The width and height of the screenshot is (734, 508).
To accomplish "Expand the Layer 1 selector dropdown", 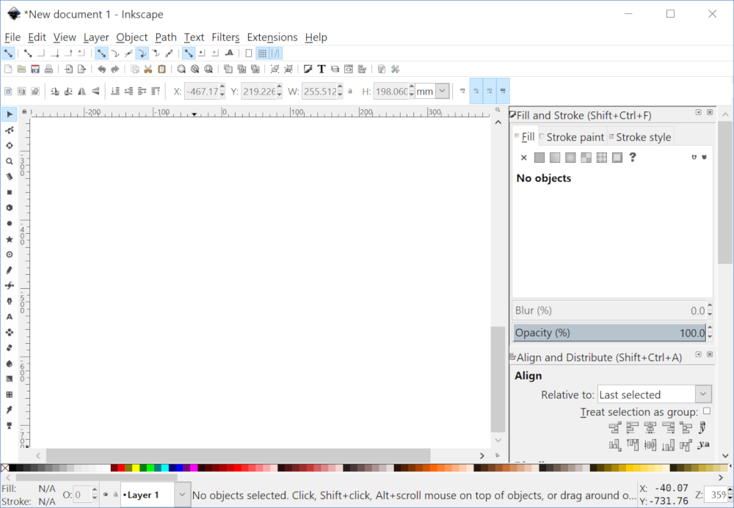I will [x=181, y=495].
